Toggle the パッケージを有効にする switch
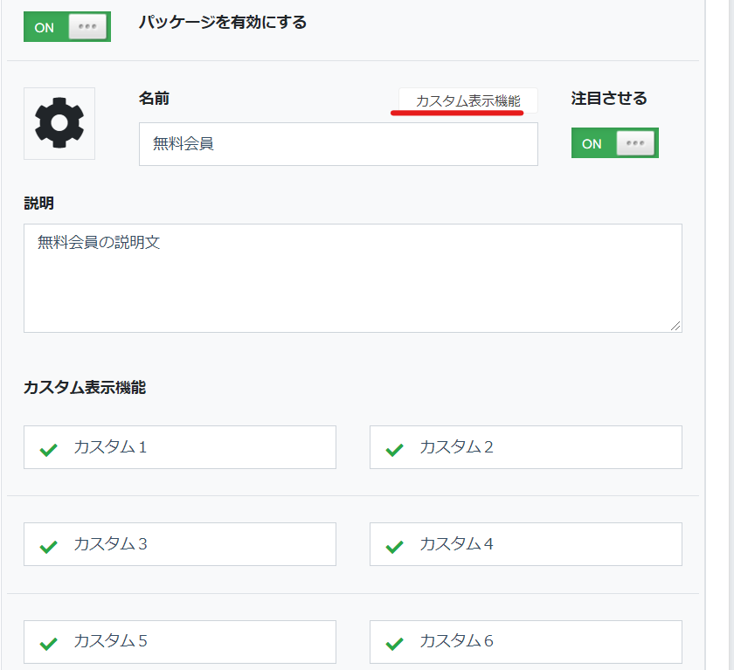 (67, 27)
